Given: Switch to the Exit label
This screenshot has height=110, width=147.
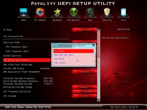Looking at the screenshot, I should (123, 20).
